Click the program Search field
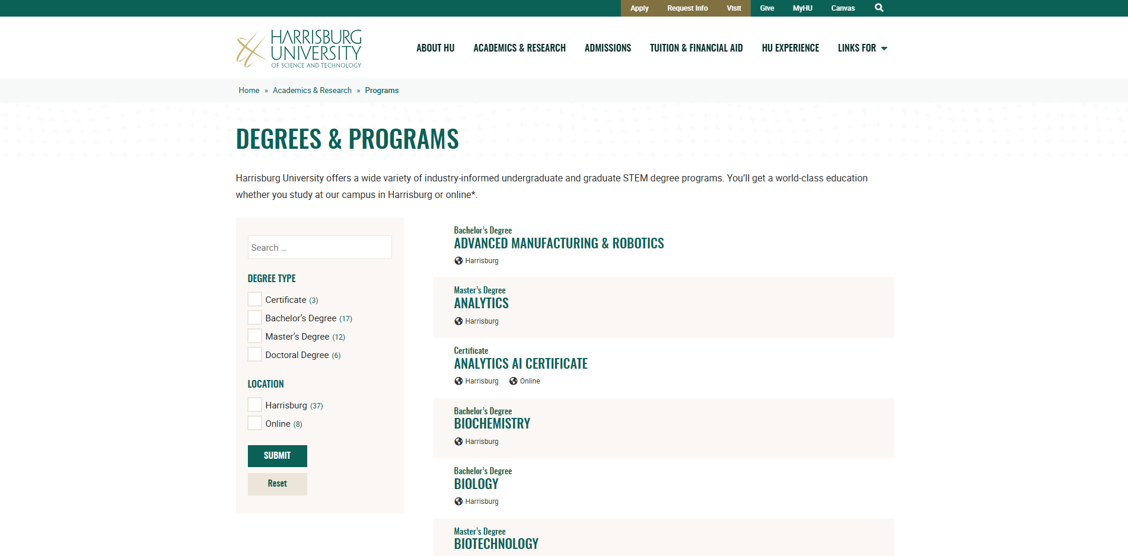 320,247
